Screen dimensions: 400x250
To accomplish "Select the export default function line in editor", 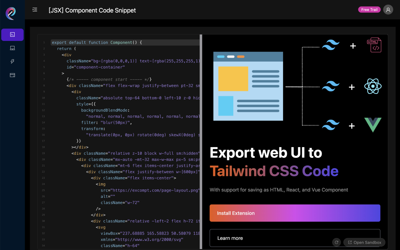I will tap(96, 42).
